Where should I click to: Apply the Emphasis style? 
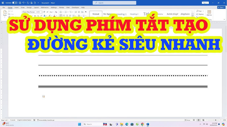pyautogui.click(x=185, y=14)
